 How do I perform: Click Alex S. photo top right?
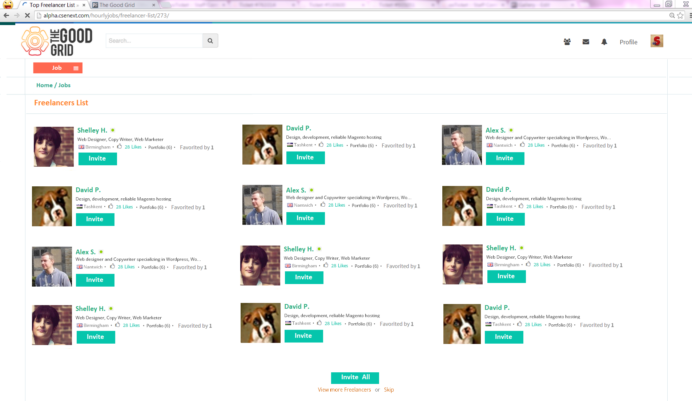[462, 145]
